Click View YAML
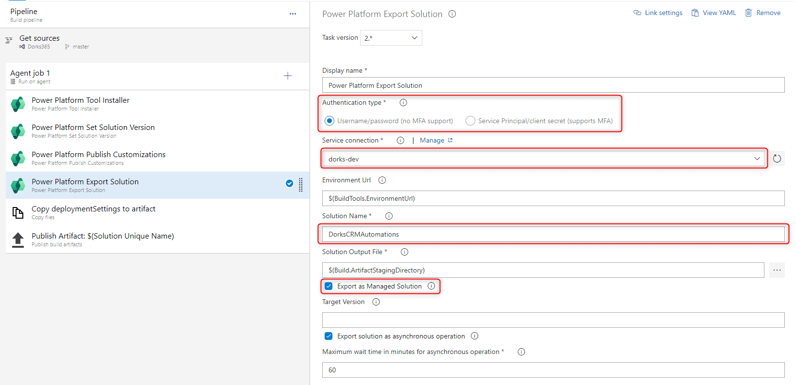The width and height of the screenshot is (796, 385). pos(713,13)
